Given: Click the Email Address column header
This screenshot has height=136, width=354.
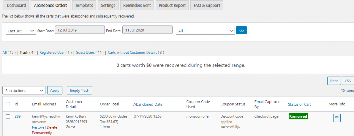Looking at the screenshot, I should pyautogui.click(x=44, y=104).
